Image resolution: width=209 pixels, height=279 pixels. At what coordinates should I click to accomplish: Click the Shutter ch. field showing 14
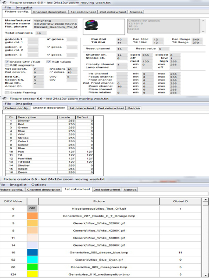pos(122,55)
